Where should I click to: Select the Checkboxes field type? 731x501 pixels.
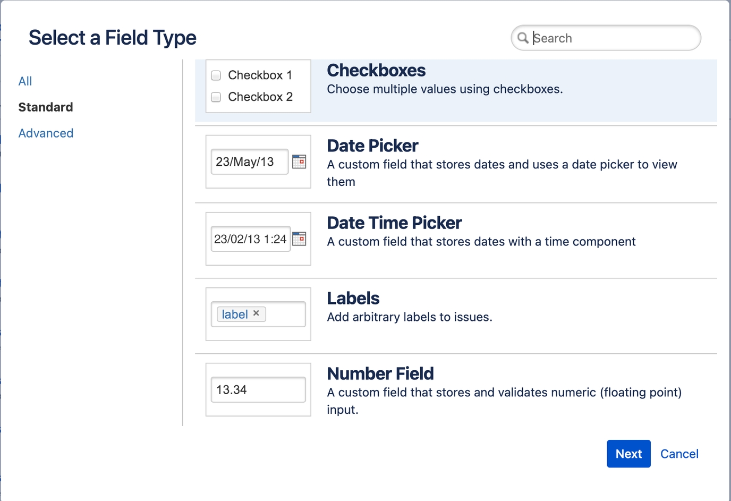(x=376, y=71)
